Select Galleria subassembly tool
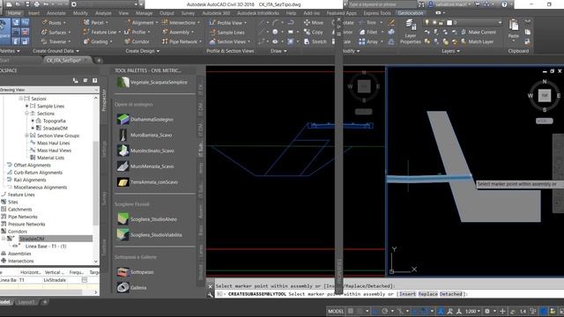 (x=131, y=288)
